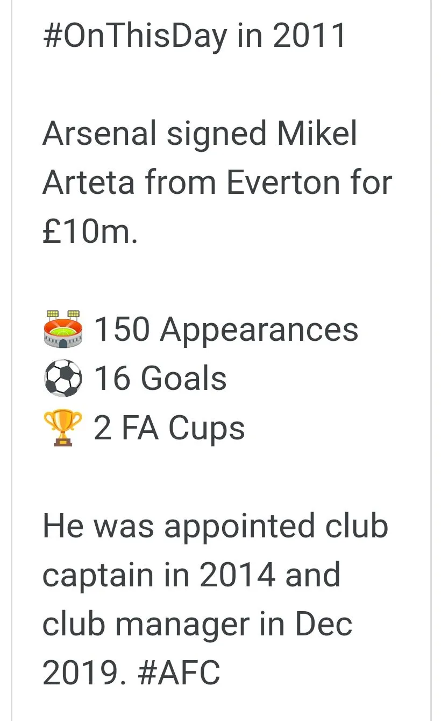Click the word Dec
The image size is (441, 721).
tap(324, 624)
